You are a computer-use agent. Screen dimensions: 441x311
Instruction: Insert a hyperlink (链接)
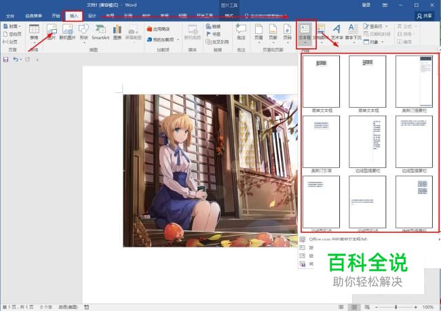[214, 26]
